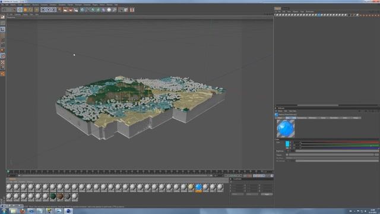The image size is (380, 214).
Task: Open the cyan color swatch picker
Action: 287,144
